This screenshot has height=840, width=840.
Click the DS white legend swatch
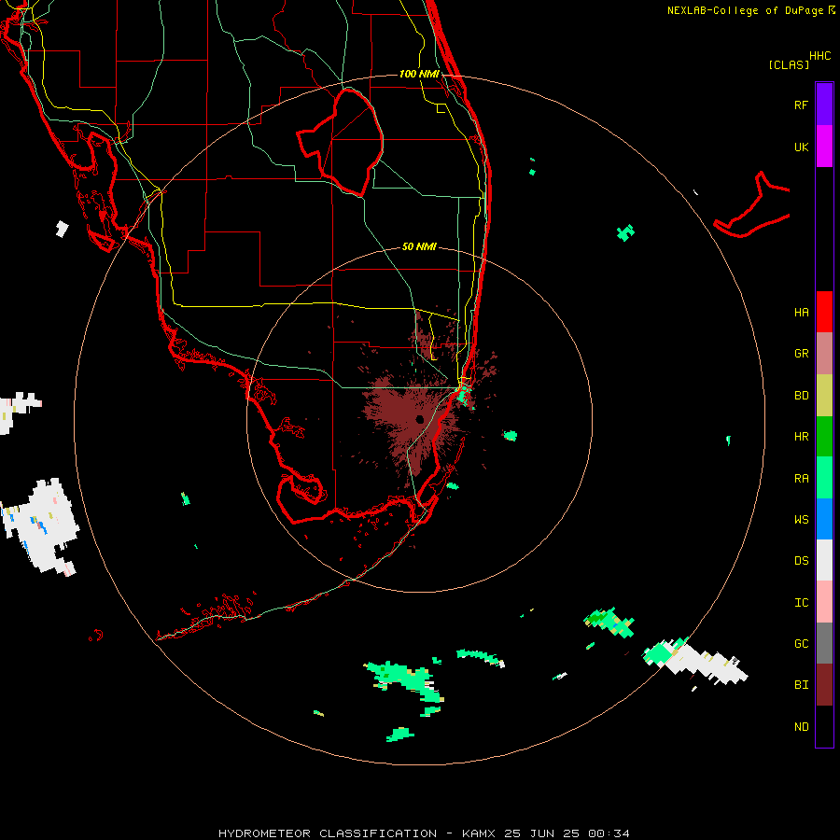pyautogui.click(x=824, y=560)
